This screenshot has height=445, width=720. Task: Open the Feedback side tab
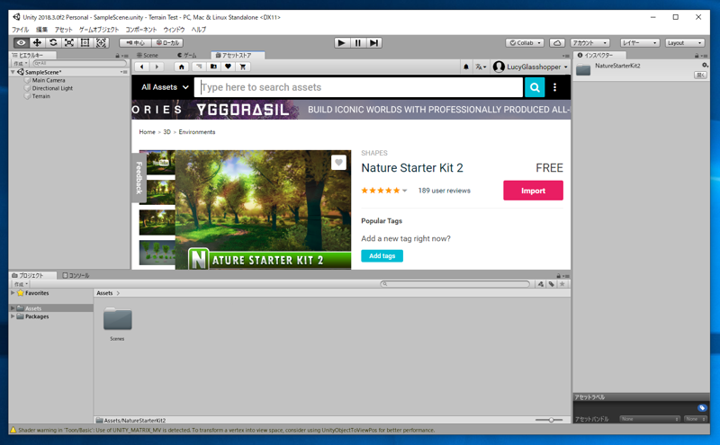click(139, 178)
